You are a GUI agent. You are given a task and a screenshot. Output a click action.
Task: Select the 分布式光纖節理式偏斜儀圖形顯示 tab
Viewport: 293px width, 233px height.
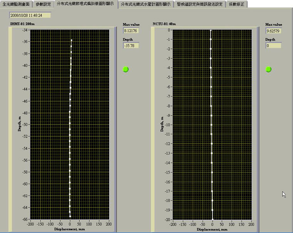pyautogui.click(x=85, y=4)
